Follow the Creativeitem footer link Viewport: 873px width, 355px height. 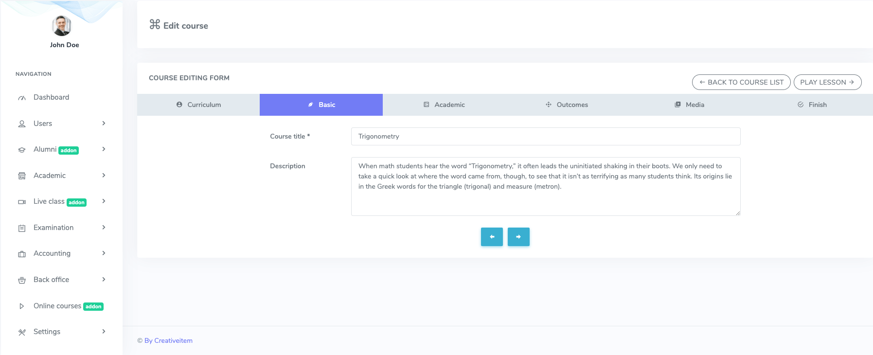pos(168,340)
